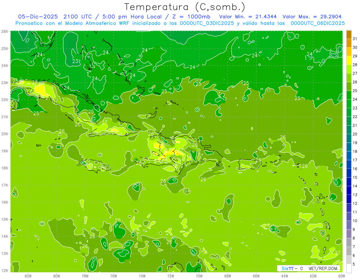The image size is (363, 280).
Task: Select the date text '05-Dic-2025'
Action: point(38,16)
